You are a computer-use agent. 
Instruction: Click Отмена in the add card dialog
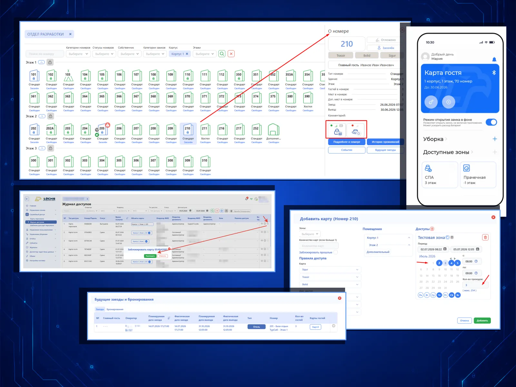coord(464,321)
